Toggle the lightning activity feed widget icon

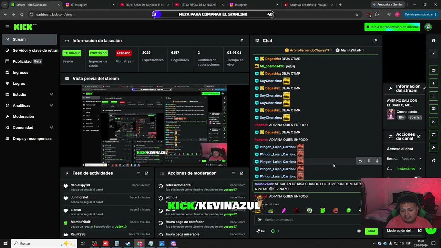pos(434,83)
